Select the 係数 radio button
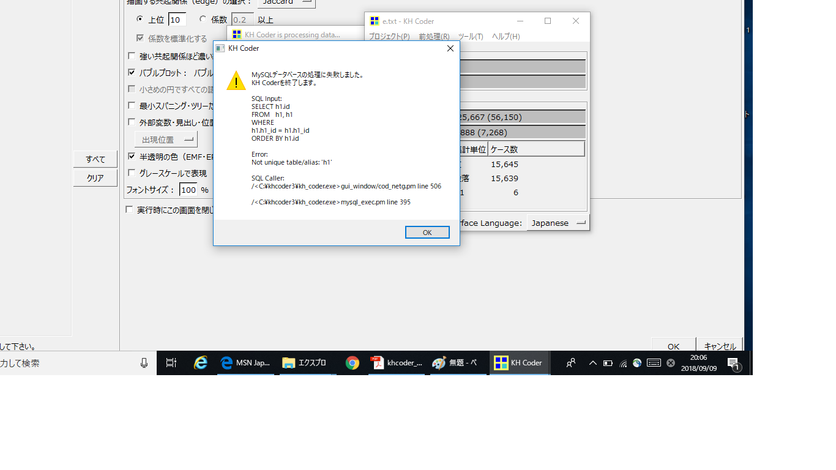This screenshot has width=836, height=470. point(203,20)
